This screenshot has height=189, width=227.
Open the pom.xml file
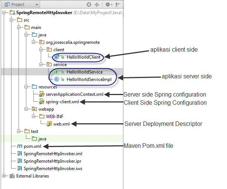(32, 146)
